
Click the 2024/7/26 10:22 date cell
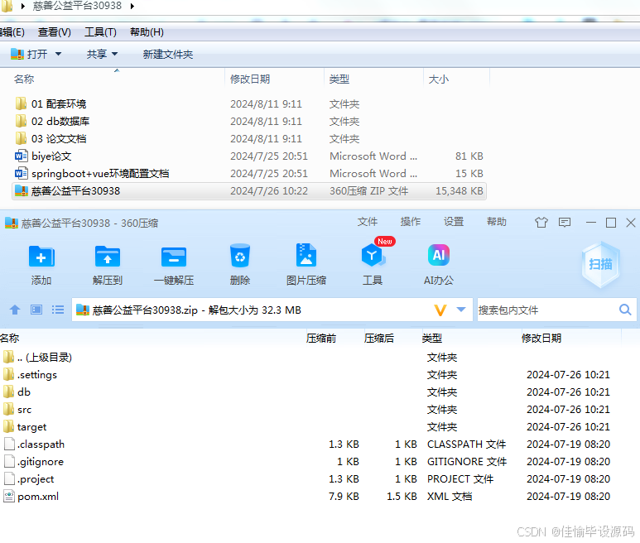tap(269, 191)
